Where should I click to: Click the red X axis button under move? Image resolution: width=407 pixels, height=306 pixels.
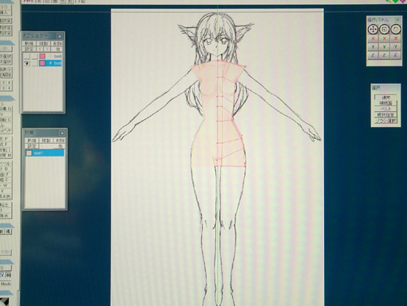[x=373, y=38]
